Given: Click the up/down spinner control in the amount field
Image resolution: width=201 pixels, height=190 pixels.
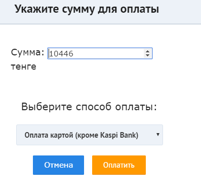Looking at the screenshot, I should 147,53.
